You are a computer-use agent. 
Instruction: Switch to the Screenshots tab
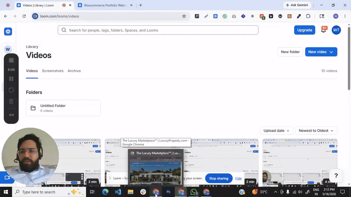(53, 71)
